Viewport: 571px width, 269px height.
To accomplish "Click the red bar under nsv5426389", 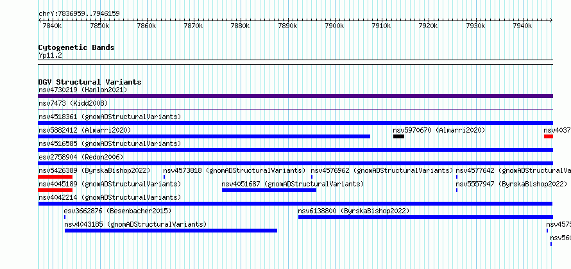I will [x=55, y=177].
